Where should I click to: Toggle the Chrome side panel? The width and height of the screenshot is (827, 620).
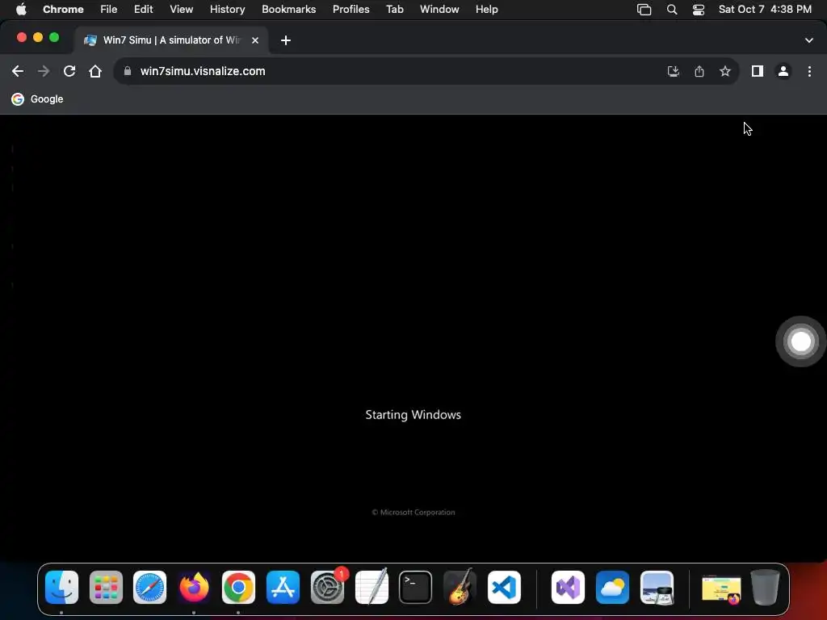pyautogui.click(x=758, y=71)
